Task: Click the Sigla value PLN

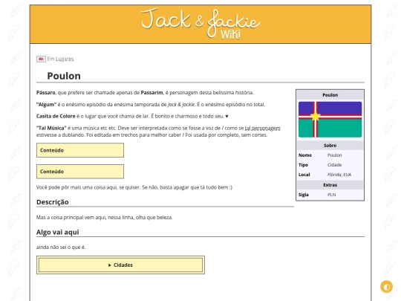Action: click(331, 195)
